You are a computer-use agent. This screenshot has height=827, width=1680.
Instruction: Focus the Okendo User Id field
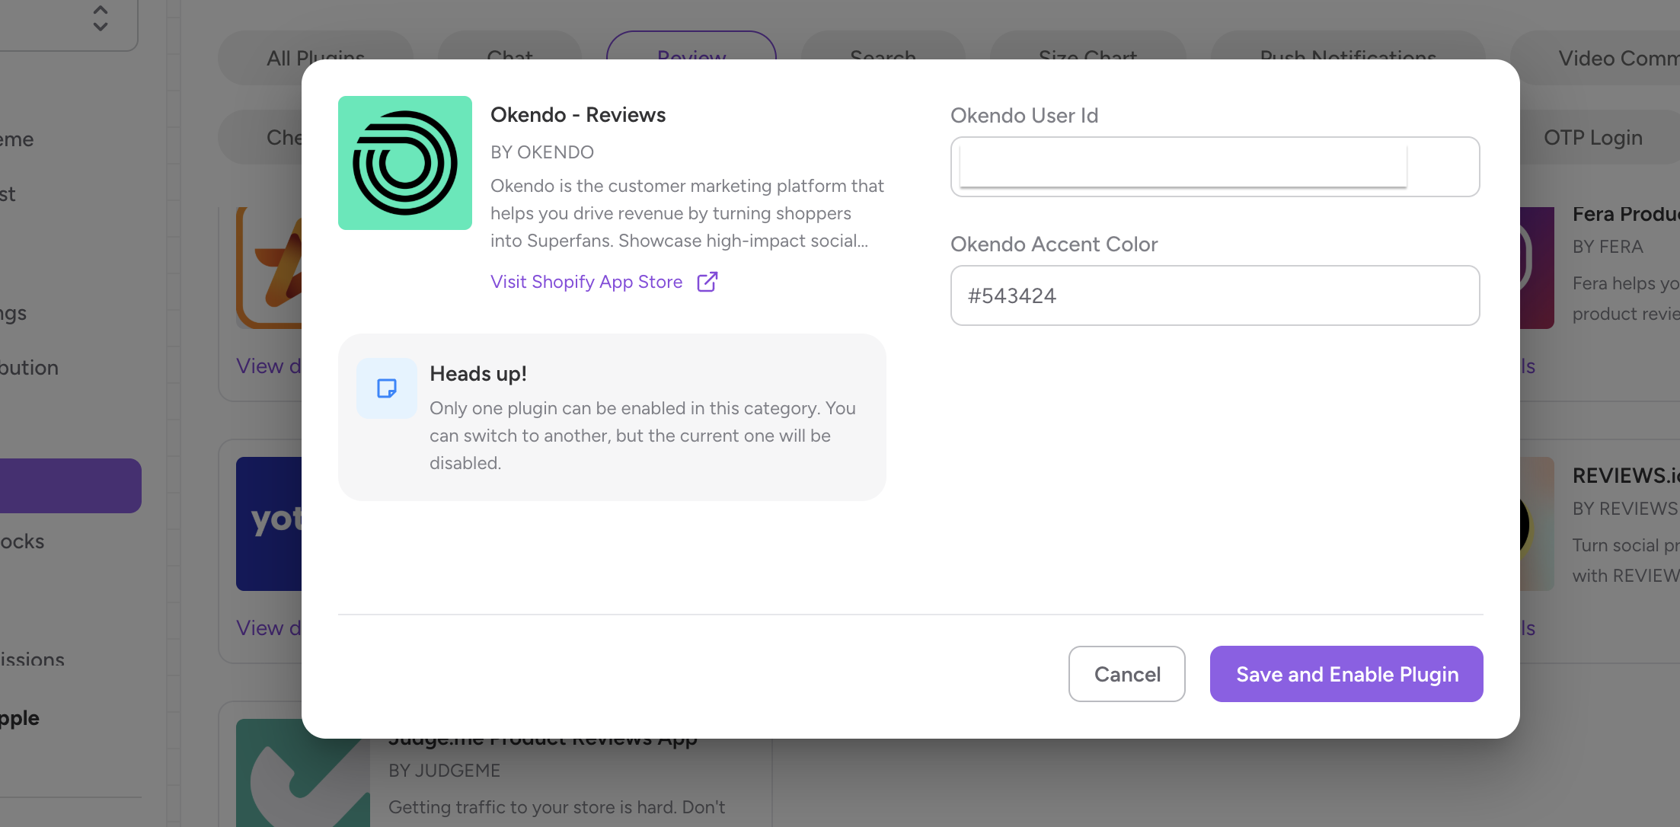1214,167
